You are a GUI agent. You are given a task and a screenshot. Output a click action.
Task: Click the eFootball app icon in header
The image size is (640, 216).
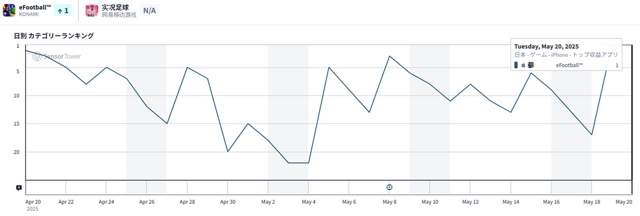9,10
